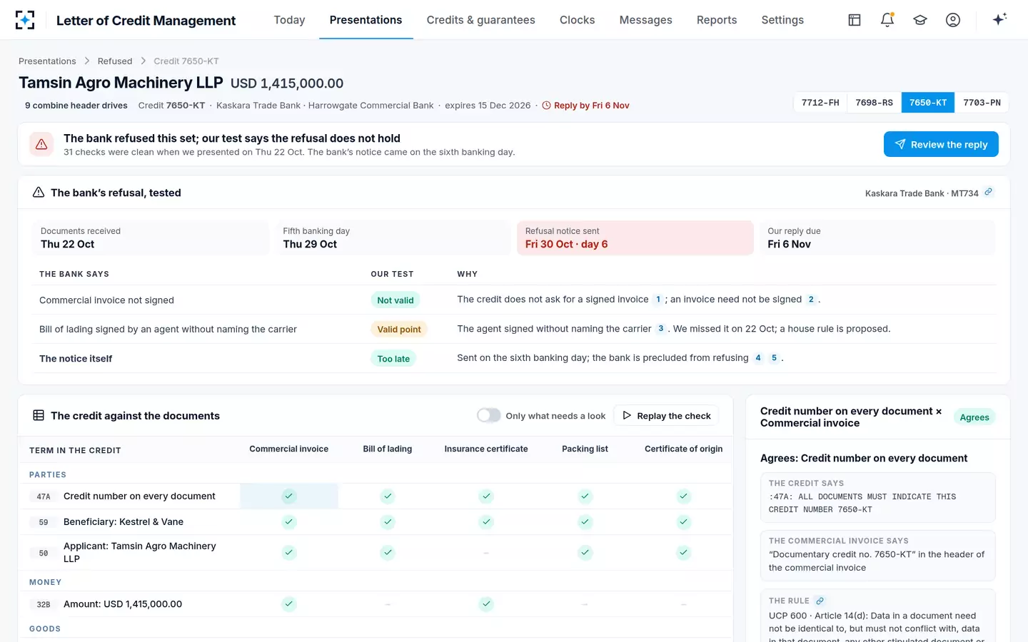This screenshot has width=1028, height=642.
Task: Open the MT734 message link icon
Action: point(989,192)
